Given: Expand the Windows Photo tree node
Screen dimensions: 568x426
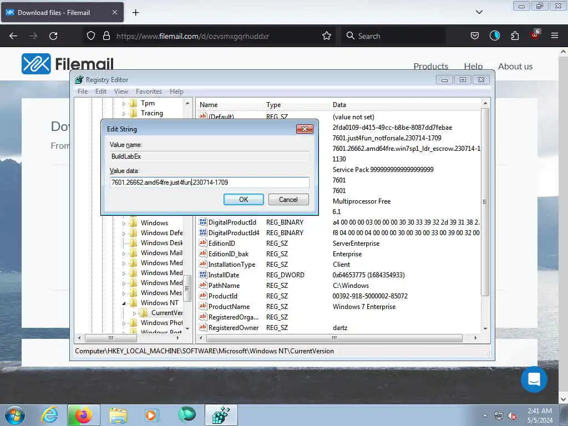Looking at the screenshot, I should [x=124, y=323].
